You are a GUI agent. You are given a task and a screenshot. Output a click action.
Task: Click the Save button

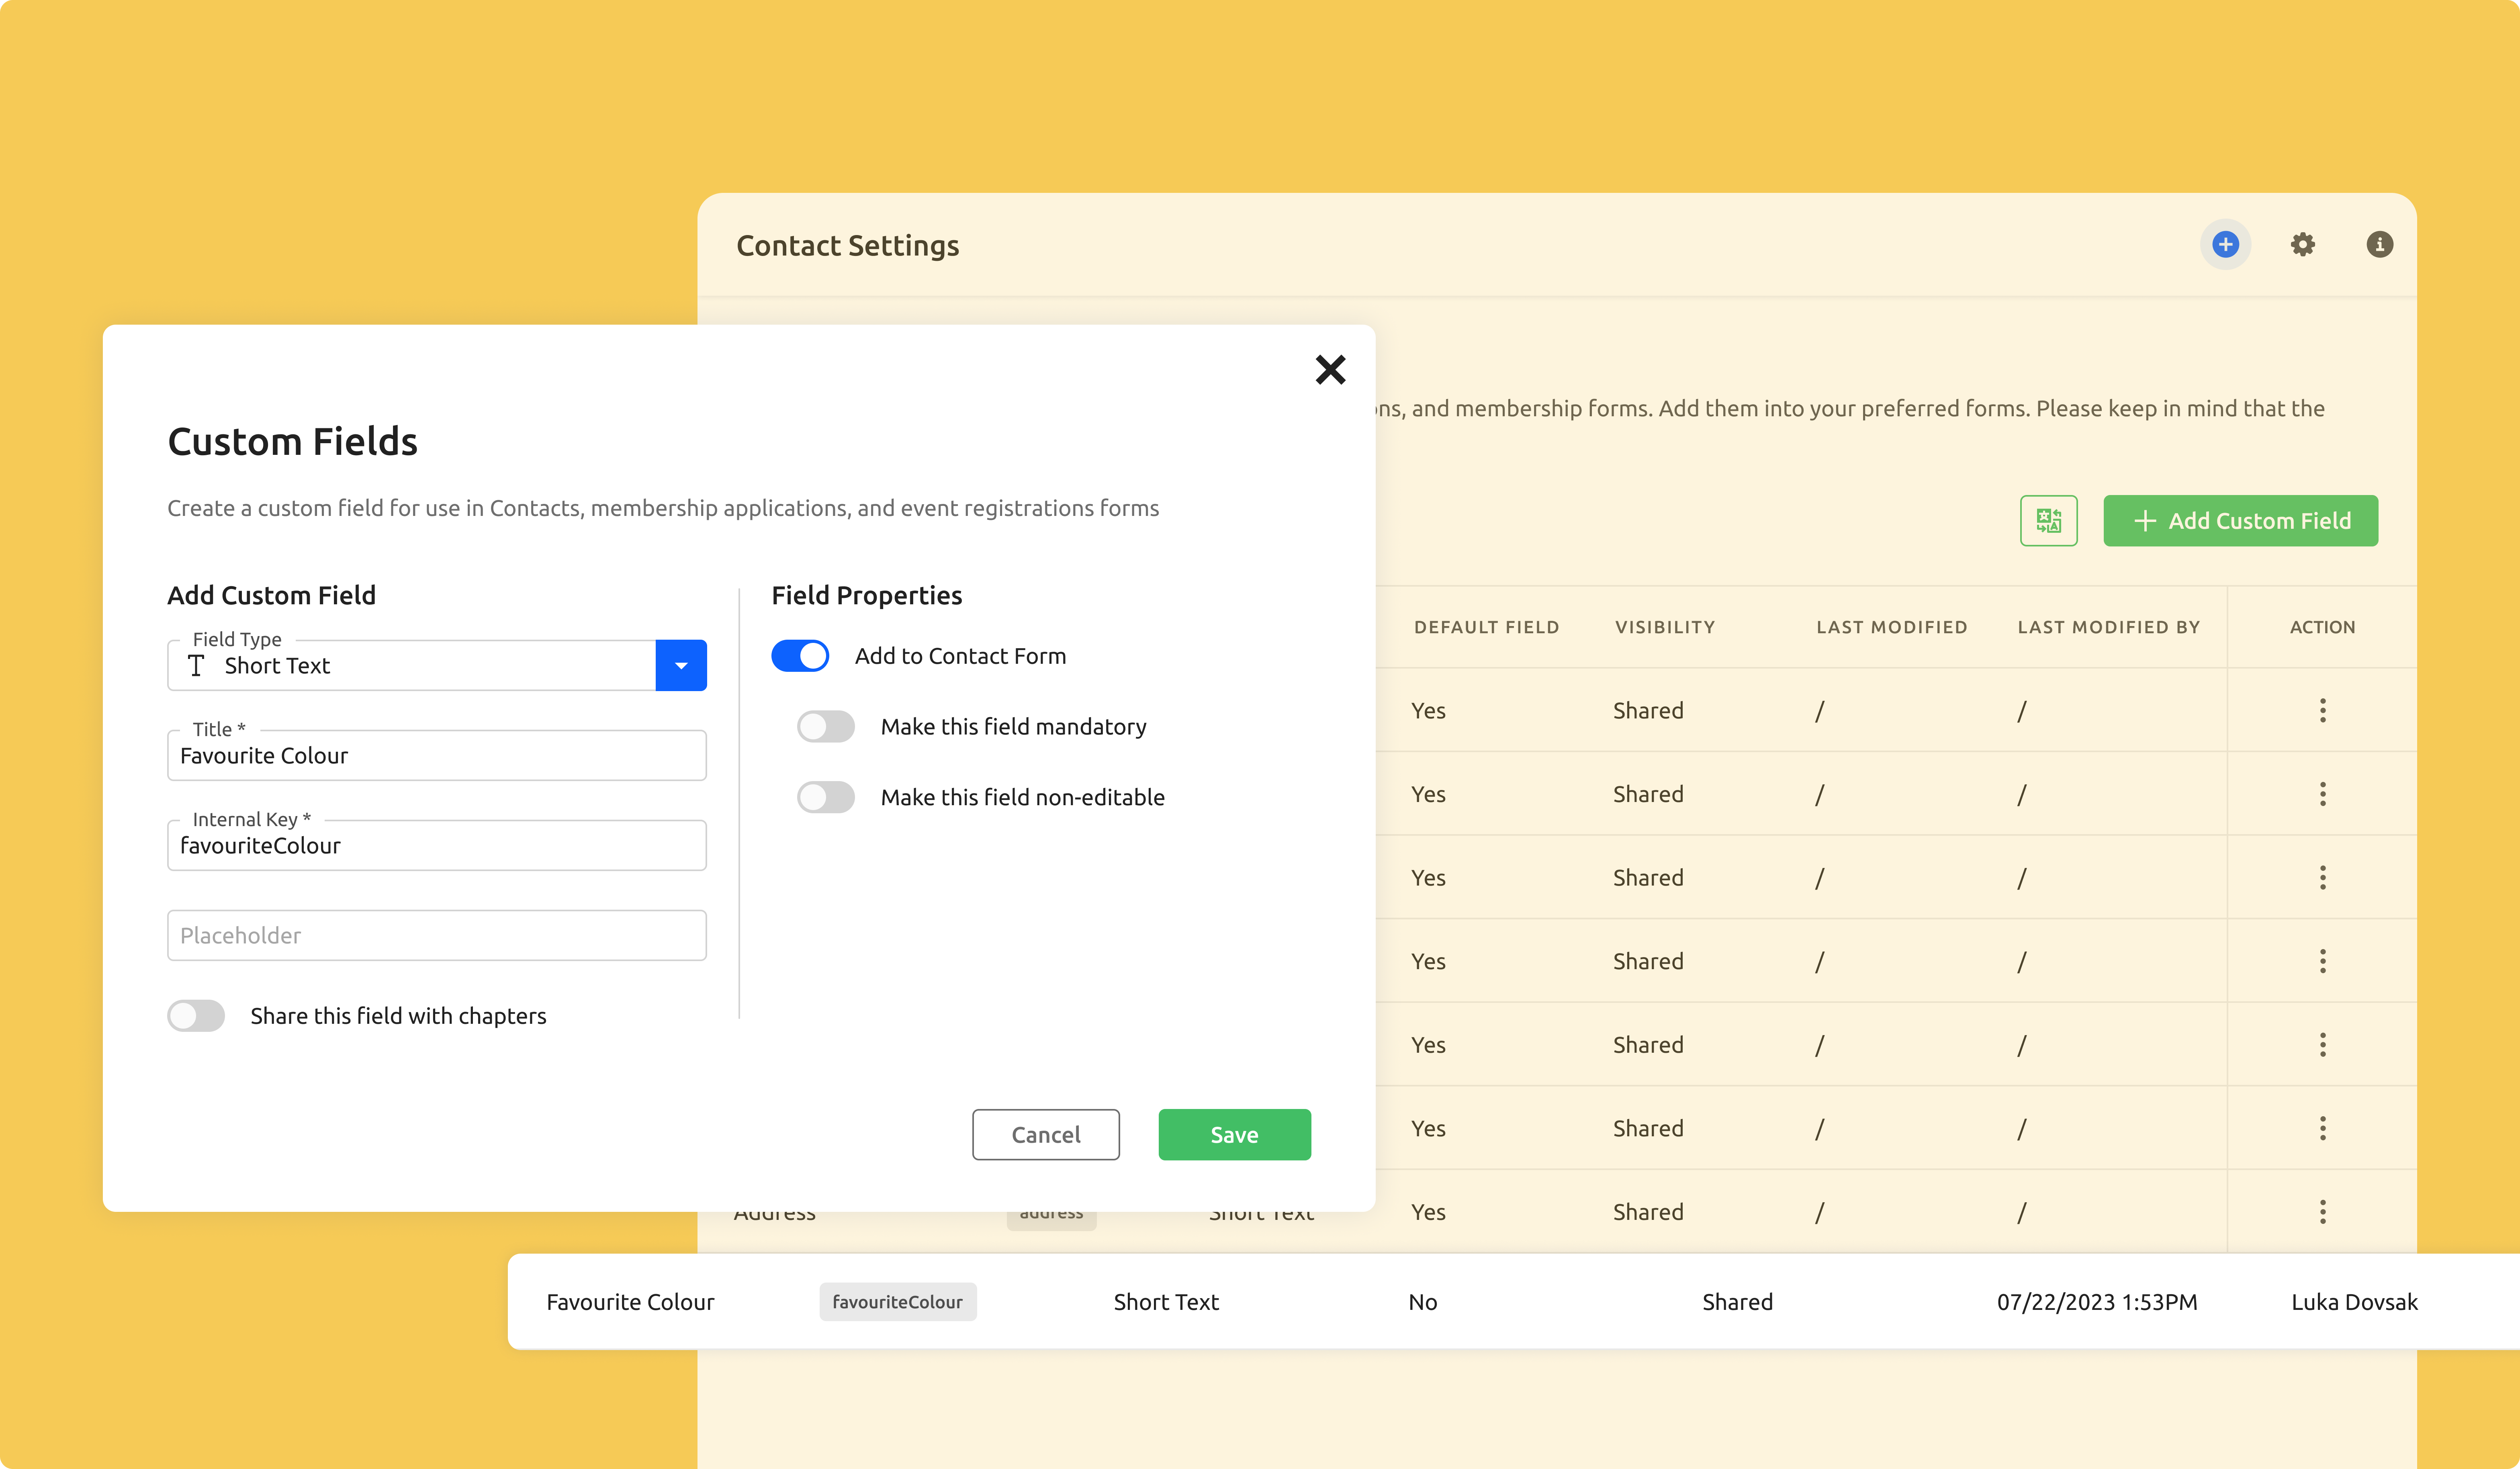(1235, 1133)
